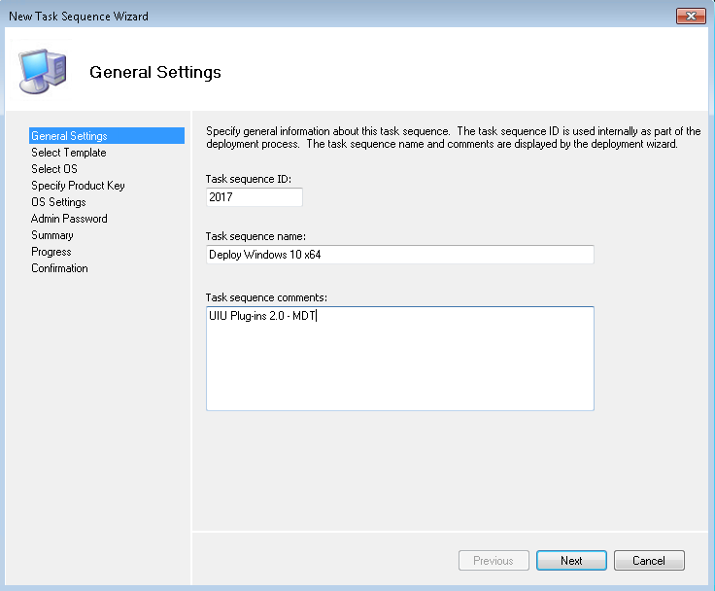Image resolution: width=715 pixels, height=591 pixels.
Task: Choose OS Settings in the step list
Action: (58, 202)
